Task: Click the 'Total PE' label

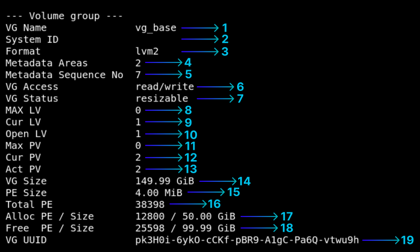Action: tap(29, 205)
